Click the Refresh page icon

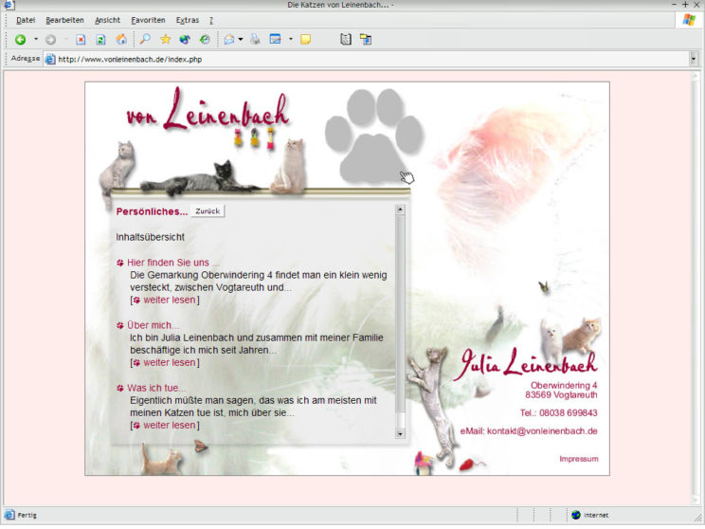tap(100, 40)
